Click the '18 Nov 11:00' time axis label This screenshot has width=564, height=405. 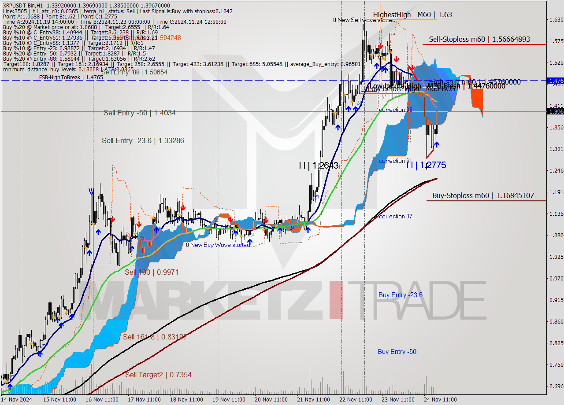186,400
